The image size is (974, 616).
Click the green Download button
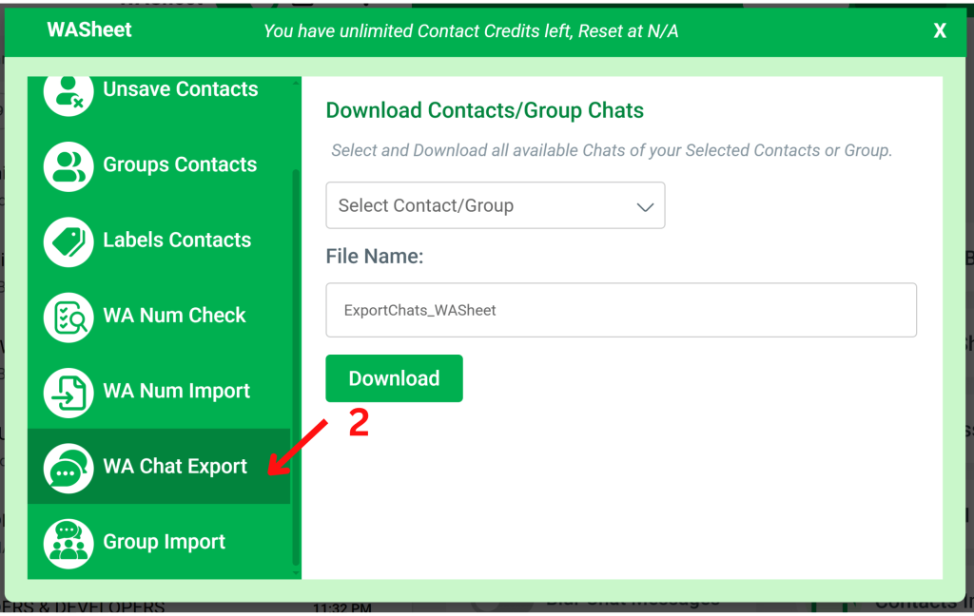394,378
